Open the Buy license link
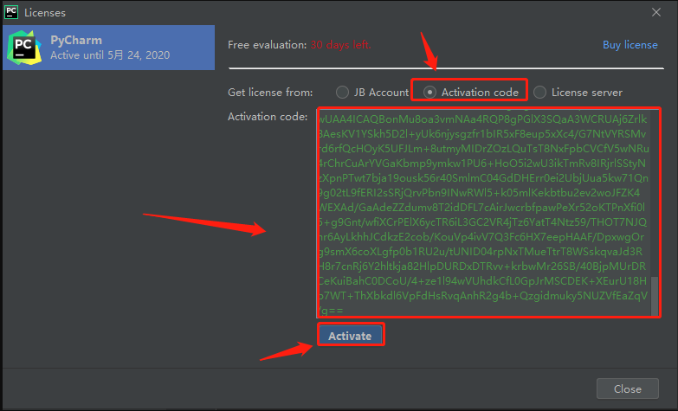678x411 pixels. coord(630,45)
